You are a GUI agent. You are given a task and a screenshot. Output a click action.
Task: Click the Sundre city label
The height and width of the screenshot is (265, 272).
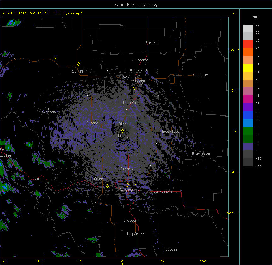pos(92,123)
